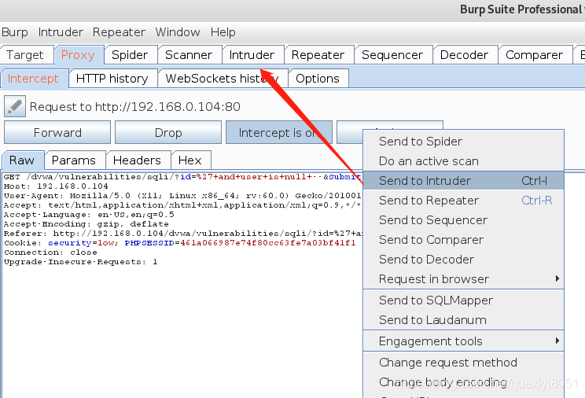The image size is (585, 398).
Task: Click the Drop button
Action: pyautogui.click(x=168, y=133)
